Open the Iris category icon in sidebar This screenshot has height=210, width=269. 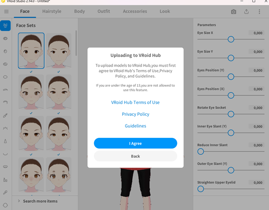tap(5, 51)
